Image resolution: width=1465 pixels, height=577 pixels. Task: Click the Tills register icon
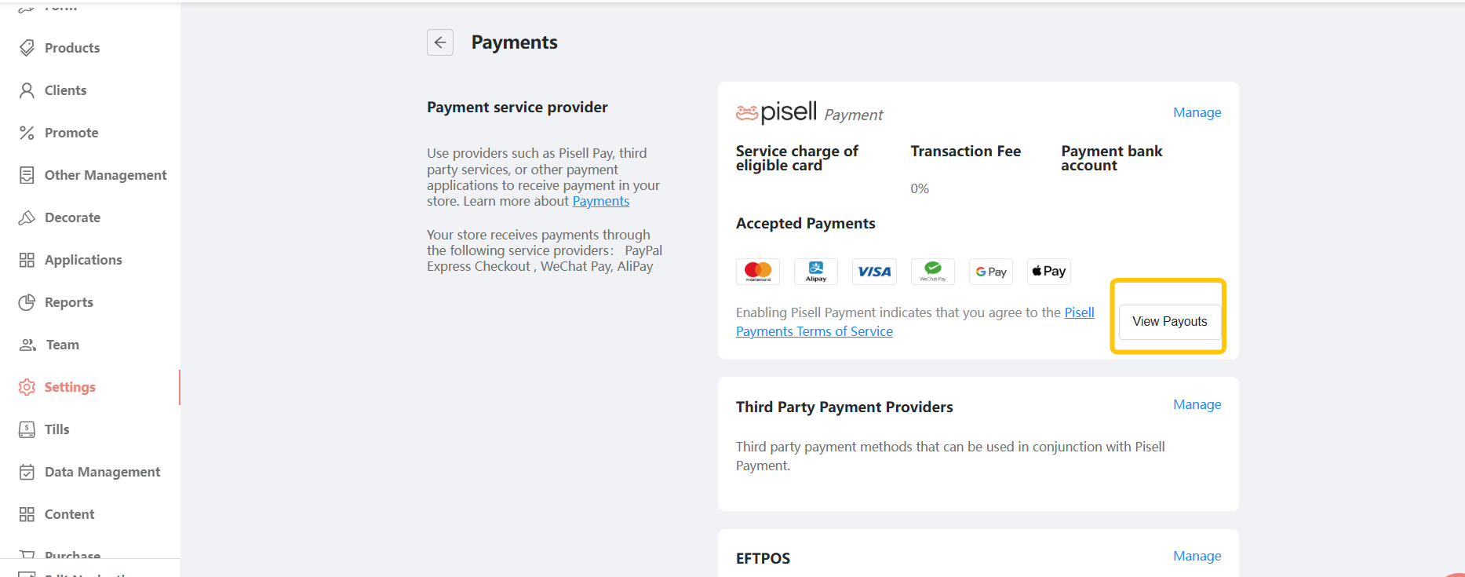[27, 429]
